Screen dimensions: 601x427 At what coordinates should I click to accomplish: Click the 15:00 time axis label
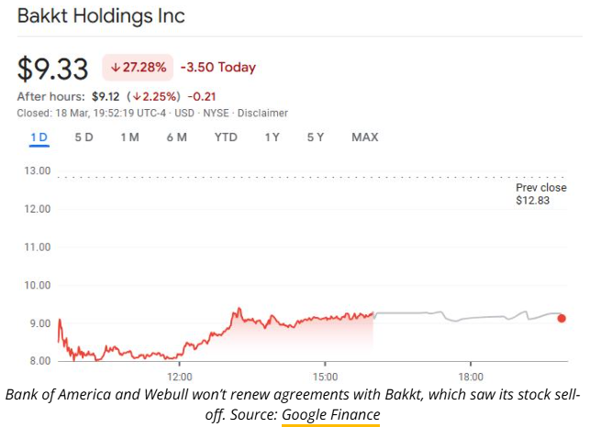click(x=326, y=377)
